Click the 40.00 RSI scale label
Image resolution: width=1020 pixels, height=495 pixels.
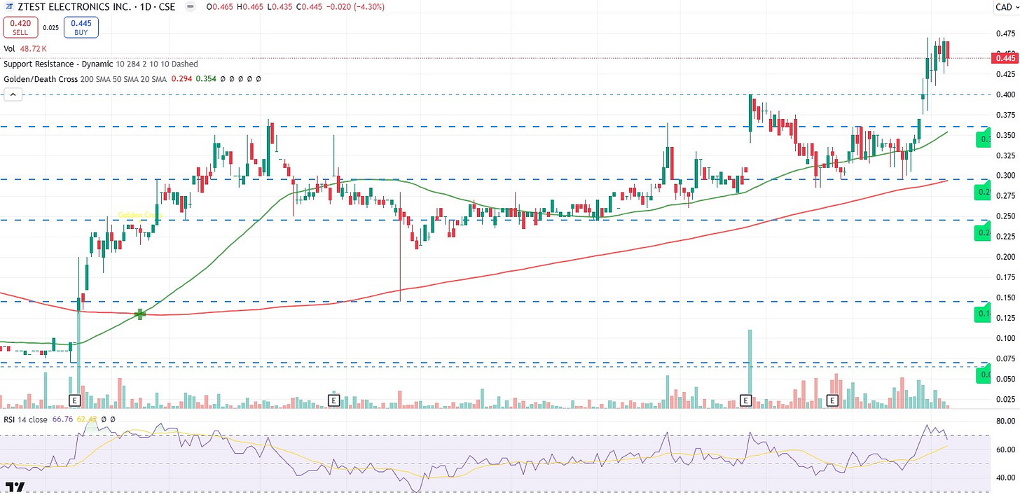1005,477
